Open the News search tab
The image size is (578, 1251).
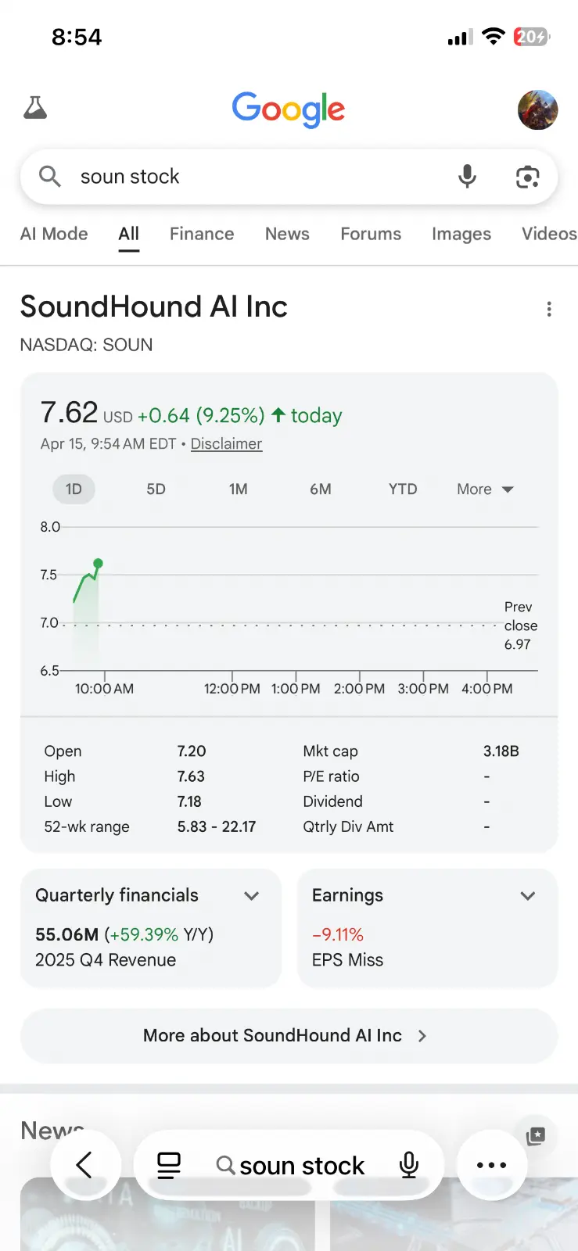tap(287, 234)
